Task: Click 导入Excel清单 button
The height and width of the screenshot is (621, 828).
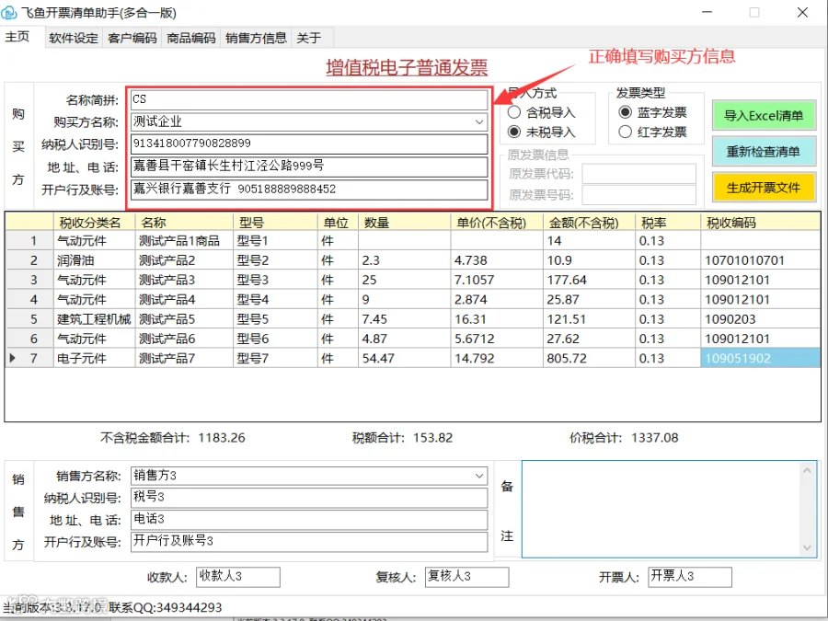Action: pos(764,116)
